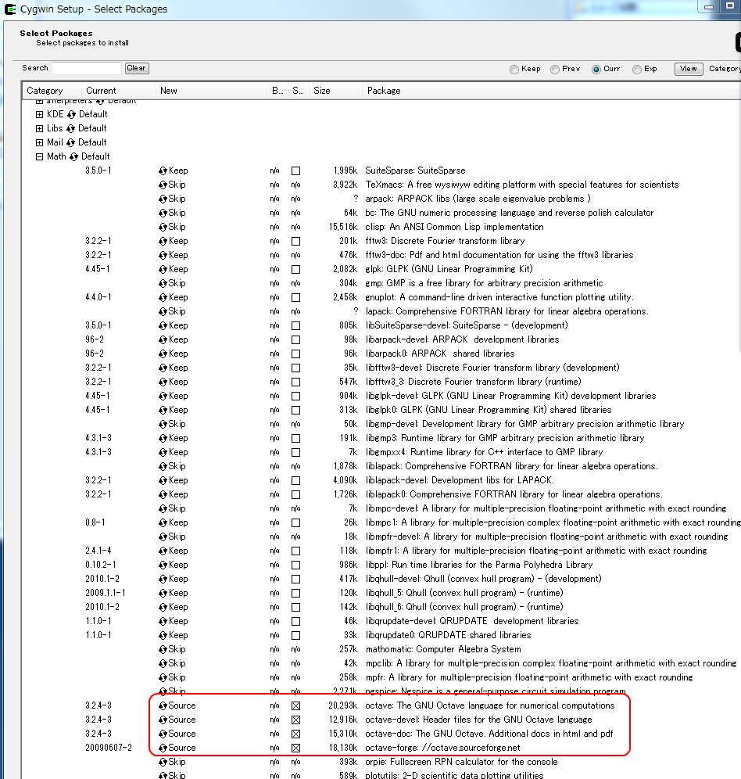Viewport: 741px width, 779px height.
Task: Check source box for gnuplot
Action: [296, 297]
